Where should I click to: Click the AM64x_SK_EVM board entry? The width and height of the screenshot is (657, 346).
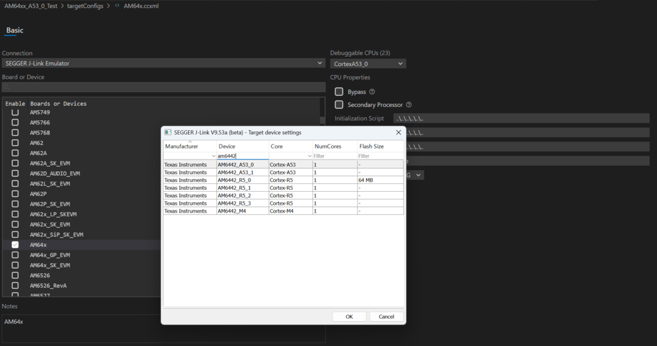click(50, 265)
